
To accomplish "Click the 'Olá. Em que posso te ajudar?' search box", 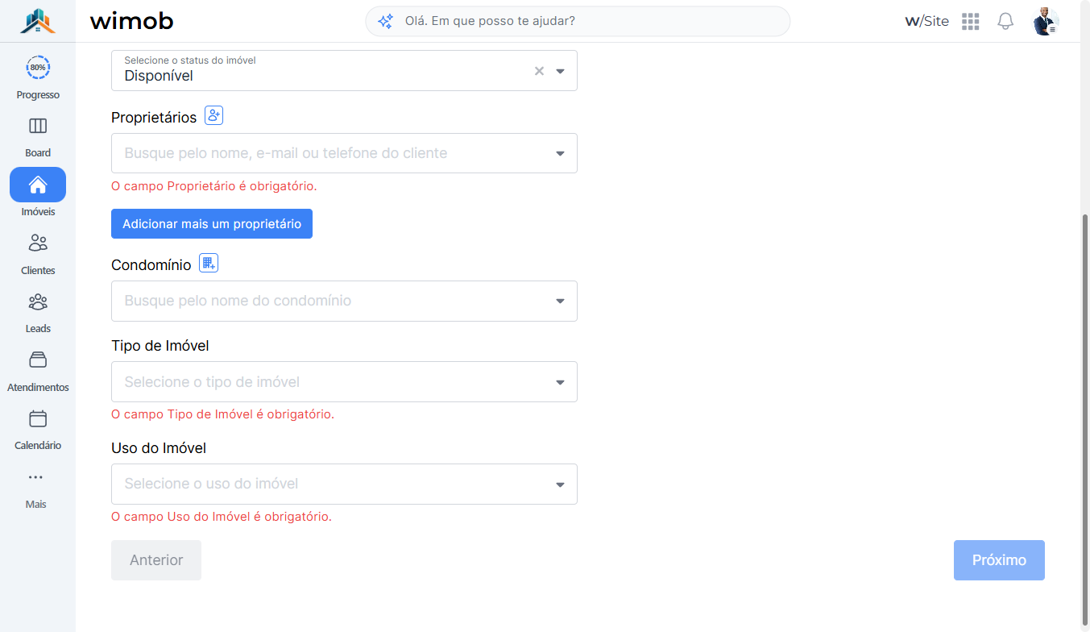I will click(x=578, y=21).
